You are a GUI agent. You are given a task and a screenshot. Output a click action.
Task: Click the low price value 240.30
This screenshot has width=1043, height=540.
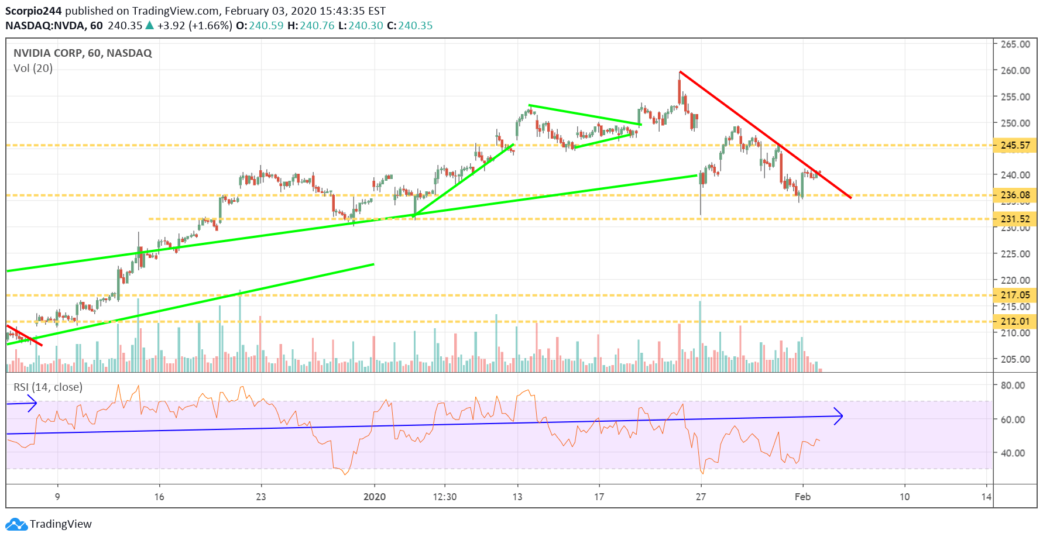click(x=366, y=26)
